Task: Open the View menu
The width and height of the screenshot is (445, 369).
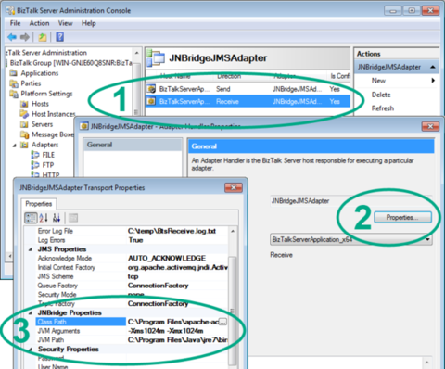Action: [x=66, y=23]
